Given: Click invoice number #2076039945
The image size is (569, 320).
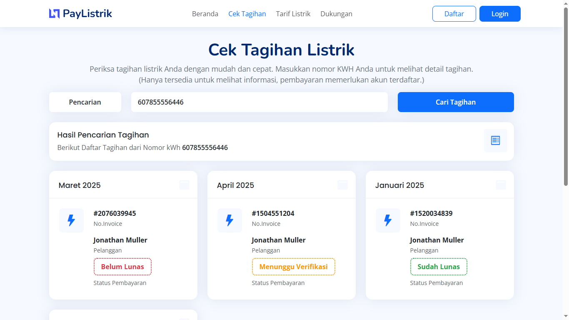Looking at the screenshot, I should click(115, 213).
